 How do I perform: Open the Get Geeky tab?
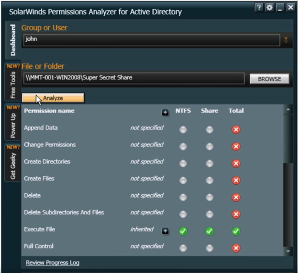pos(13,163)
